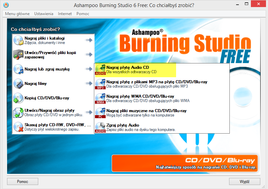Click Kopiuj CD/DVD/Blu-ray label
Viewport: 268px width, 189px height.
tap(47, 98)
